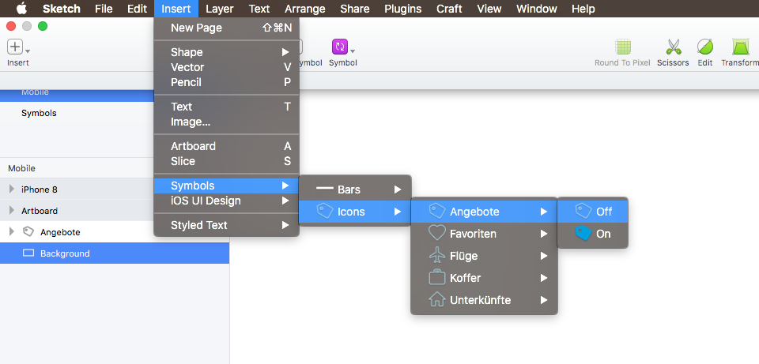759x364 pixels.
Task: Open the Apple menu
Action: point(22,8)
